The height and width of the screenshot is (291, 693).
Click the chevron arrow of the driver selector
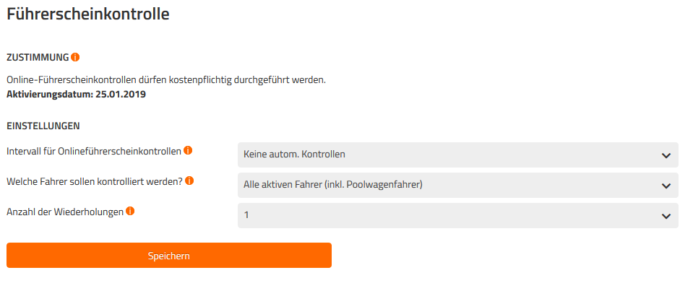[x=666, y=186]
